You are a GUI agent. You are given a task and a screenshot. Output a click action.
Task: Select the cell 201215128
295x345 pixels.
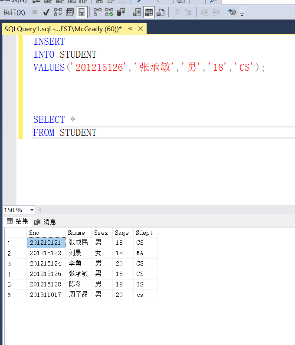point(46,284)
